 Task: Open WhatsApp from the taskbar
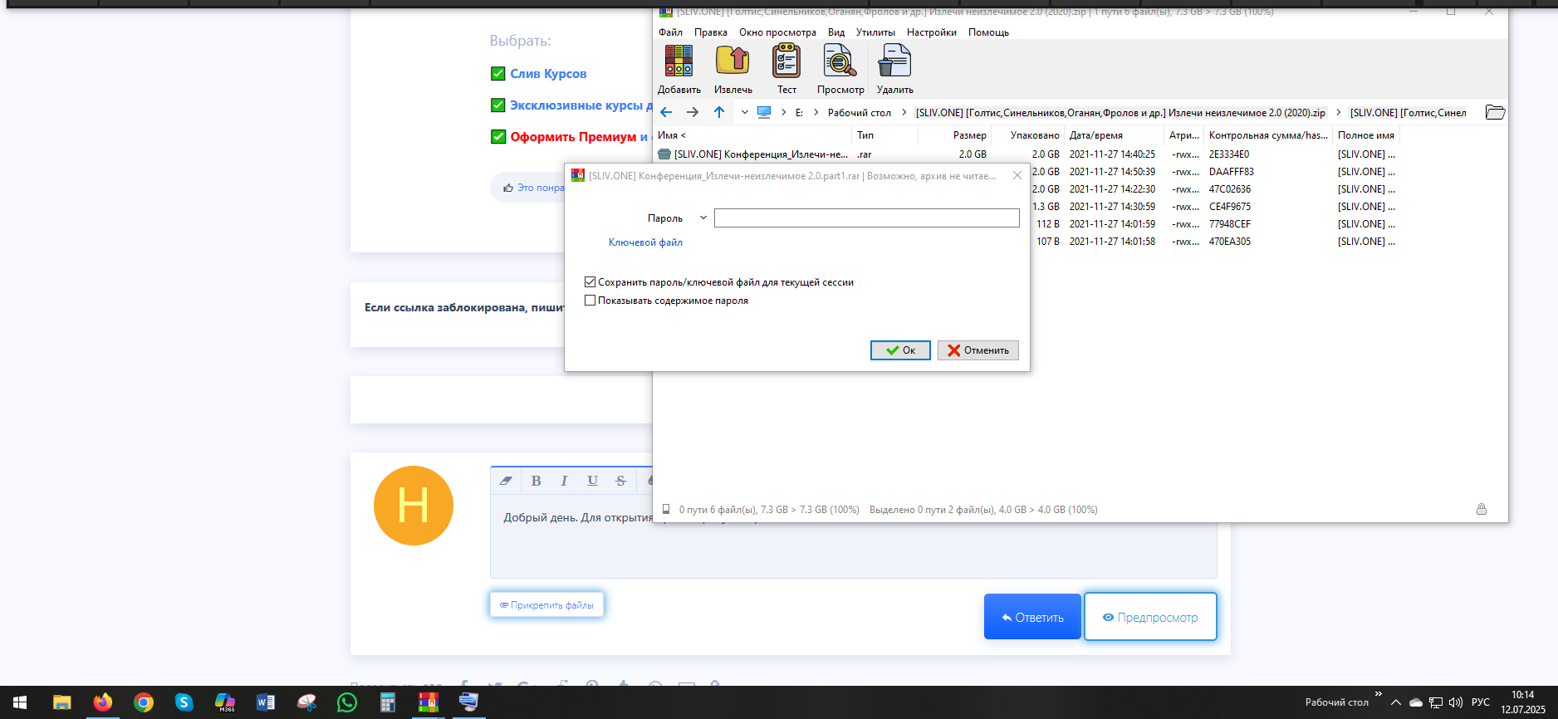[347, 702]
